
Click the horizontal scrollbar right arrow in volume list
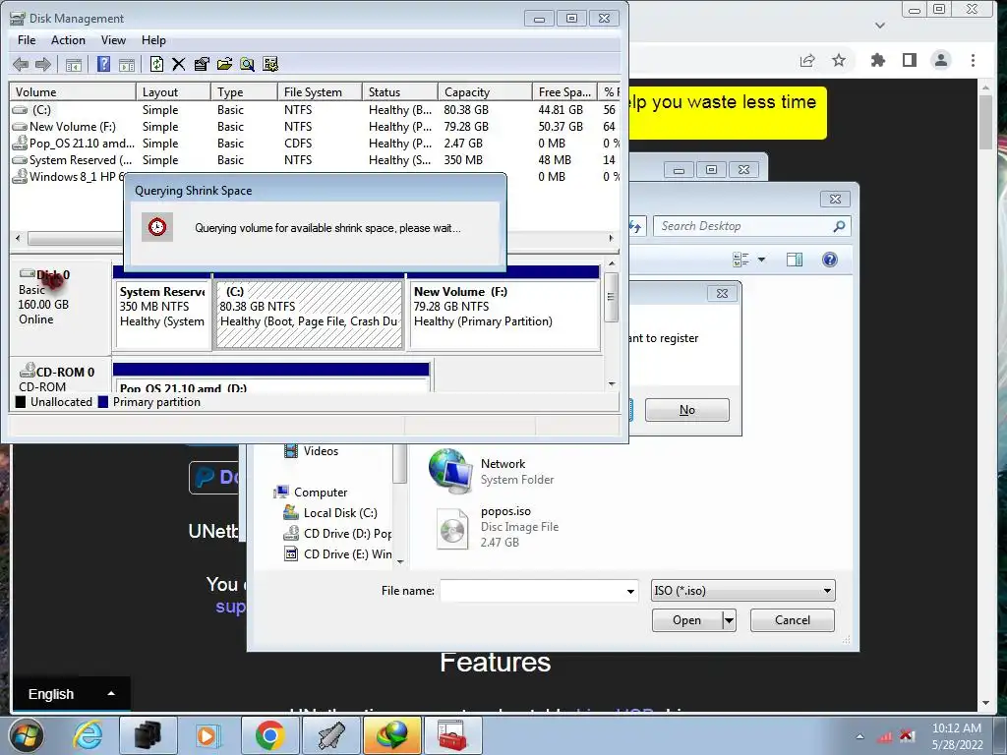click(x=611, y=238)
